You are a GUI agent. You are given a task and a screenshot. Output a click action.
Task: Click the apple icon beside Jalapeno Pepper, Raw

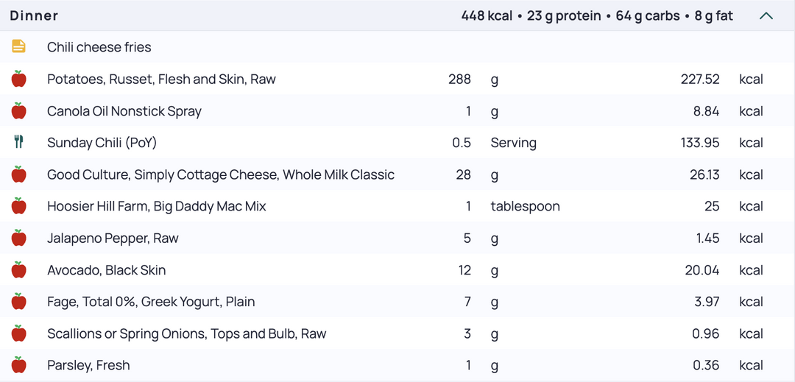coord(18,238)
